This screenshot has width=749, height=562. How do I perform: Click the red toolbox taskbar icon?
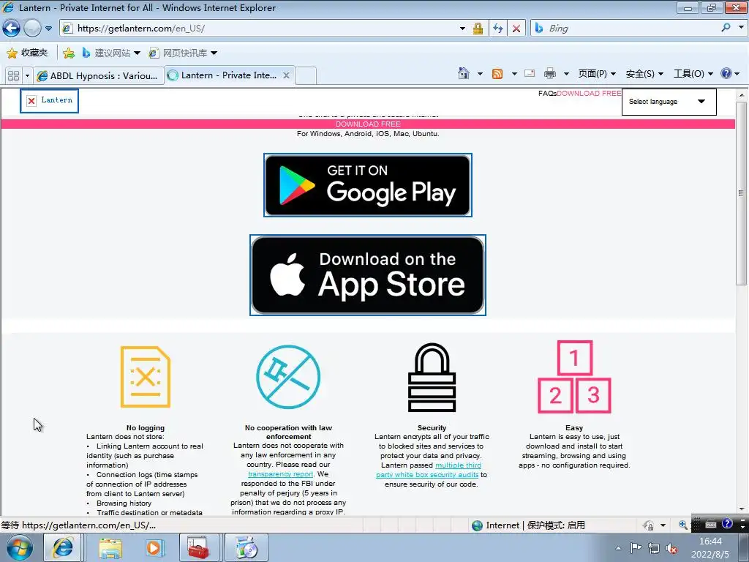click(199, 547)
